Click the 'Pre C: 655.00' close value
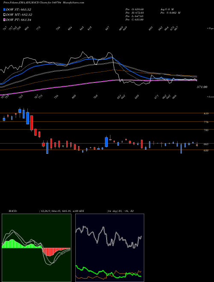Image resolution: width=214 pixels, height=282 pixels. [x=134, y=20]
